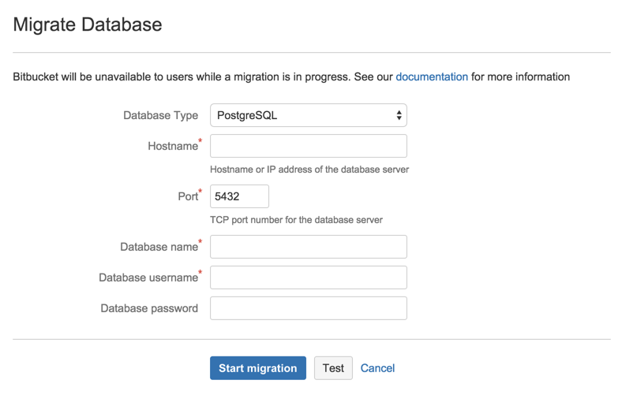Focus the Hostname input field
Viewport: 622px width, 395px height.
coord(308,146)
